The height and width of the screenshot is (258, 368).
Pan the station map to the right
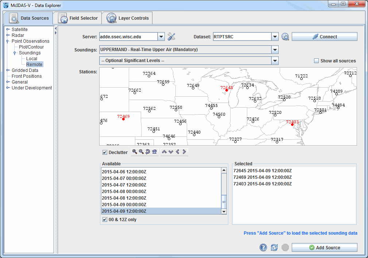pyautogui.click(x=184, y=152)
